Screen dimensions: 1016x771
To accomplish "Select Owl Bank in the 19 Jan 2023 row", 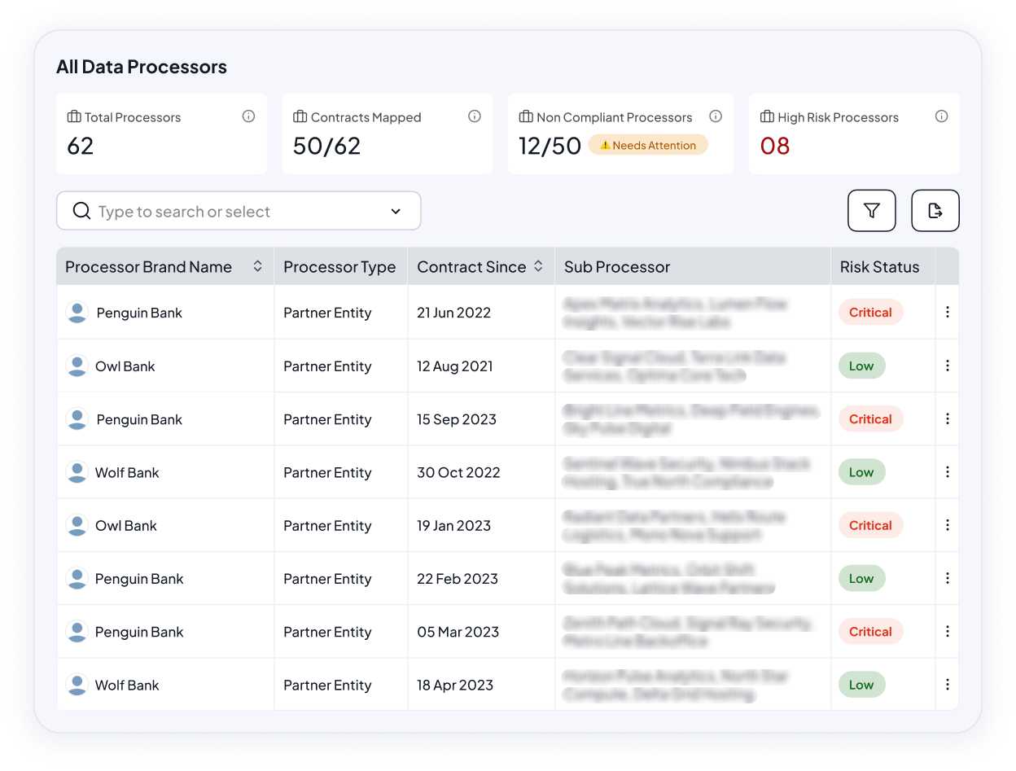I will (126, 525).
